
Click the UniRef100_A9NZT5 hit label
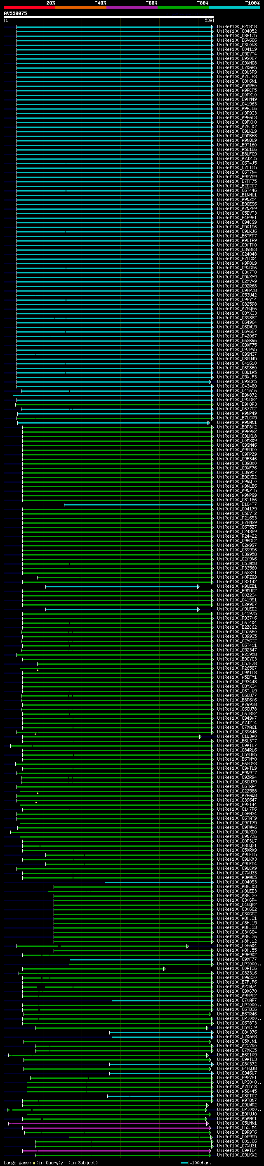(x=237, y=491)
